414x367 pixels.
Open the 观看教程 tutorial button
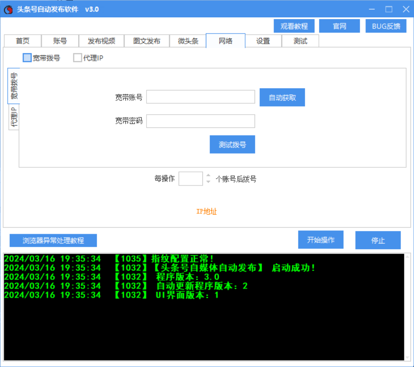tap(294, 26)
